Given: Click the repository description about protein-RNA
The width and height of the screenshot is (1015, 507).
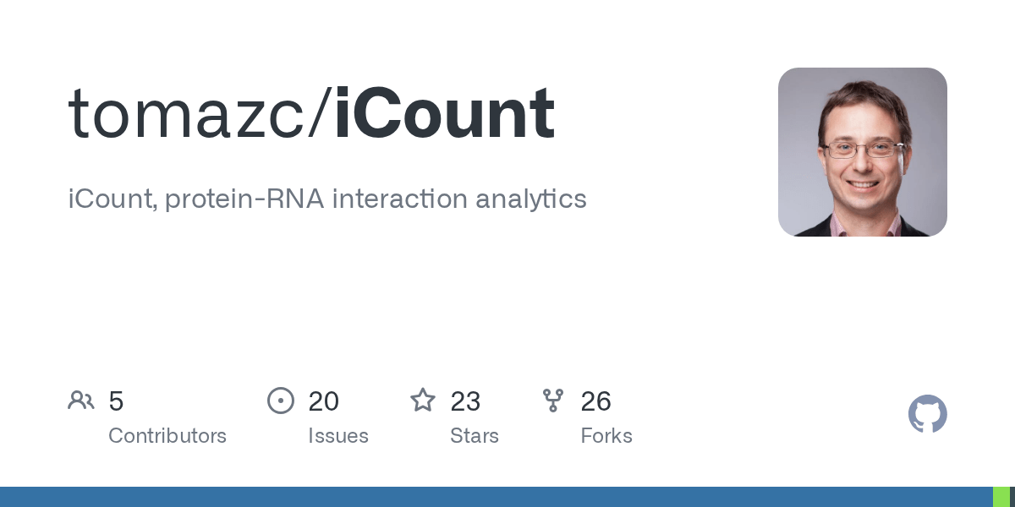Looking at the screenshot, I should tap(327, 199).
